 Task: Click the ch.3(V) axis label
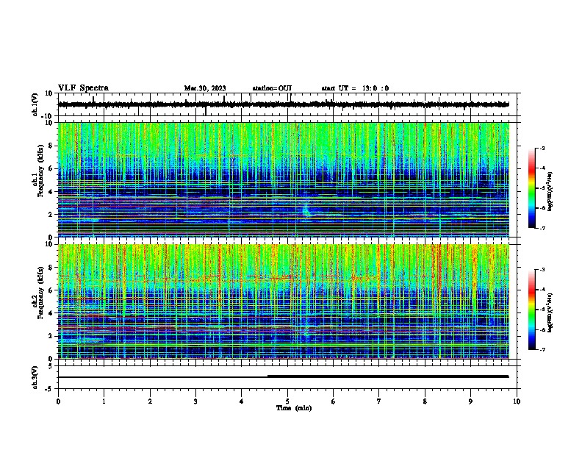(x=35, y=377)
